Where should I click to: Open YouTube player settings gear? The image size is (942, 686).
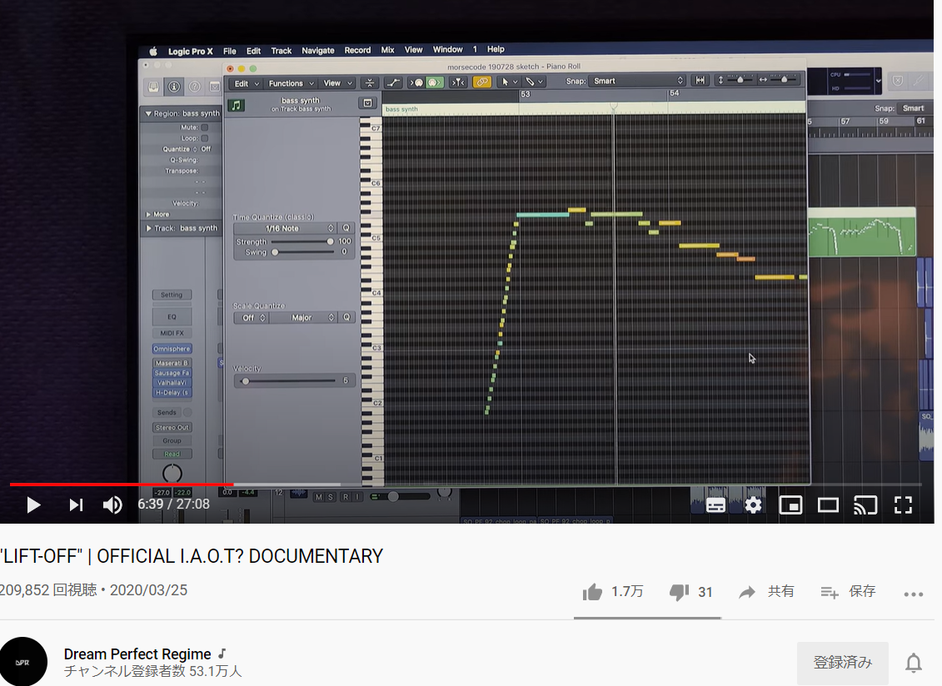pyautogui.click(x=753, y=505)
